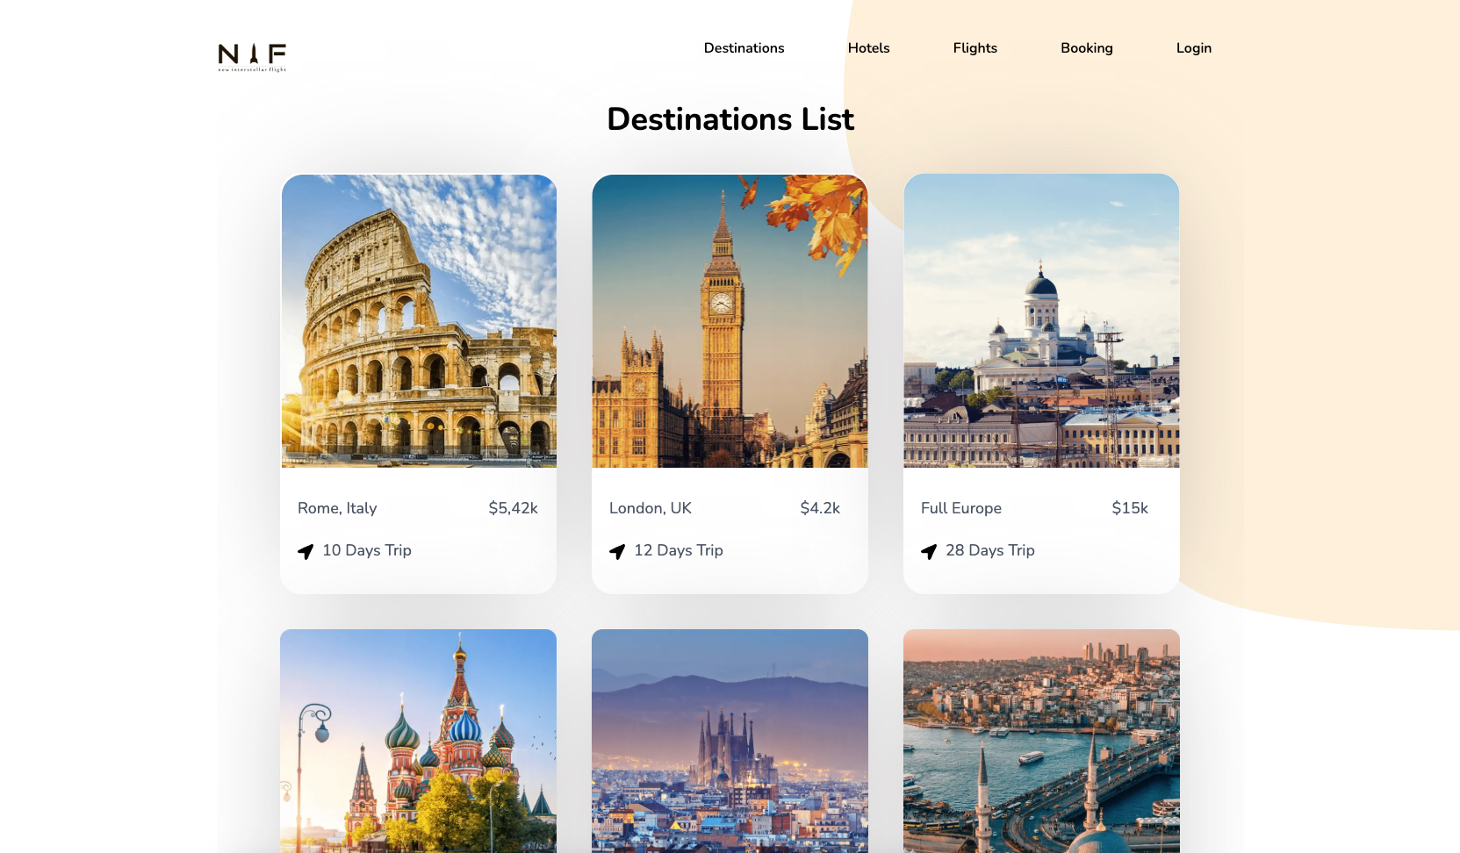The image size is (1460, 853).
Task: Go to the Hotels page
Action: [x=868, y=48]
